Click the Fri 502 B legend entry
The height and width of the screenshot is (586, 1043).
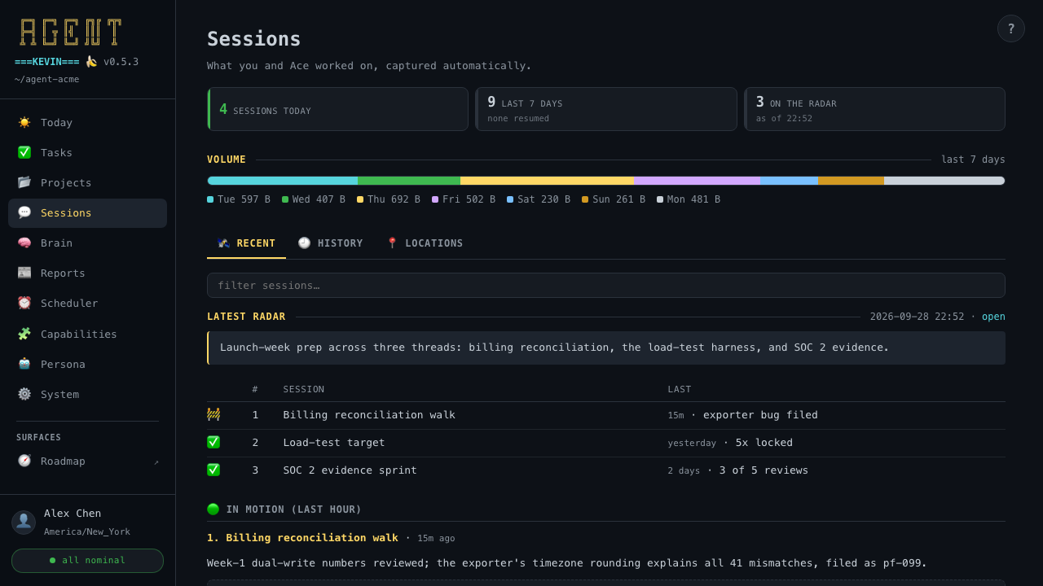(x=464, y=199)
